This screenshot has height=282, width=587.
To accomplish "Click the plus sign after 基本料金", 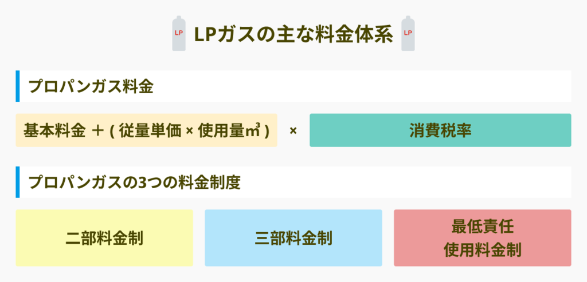I will click(96, 130).
